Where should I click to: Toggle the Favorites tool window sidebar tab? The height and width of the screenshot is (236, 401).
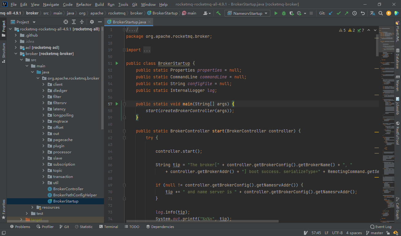click(3, 209)
